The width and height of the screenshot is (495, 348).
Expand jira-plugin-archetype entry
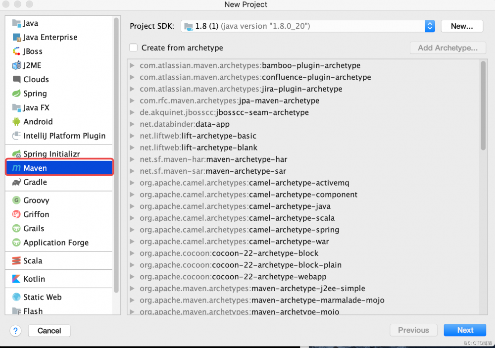click(132, 89)
